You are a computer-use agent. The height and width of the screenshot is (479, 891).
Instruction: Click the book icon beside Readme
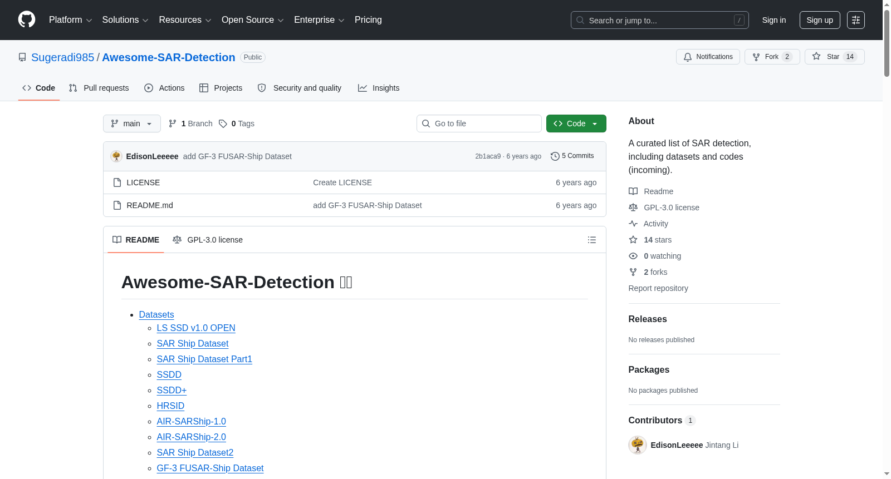pos(633,191)
